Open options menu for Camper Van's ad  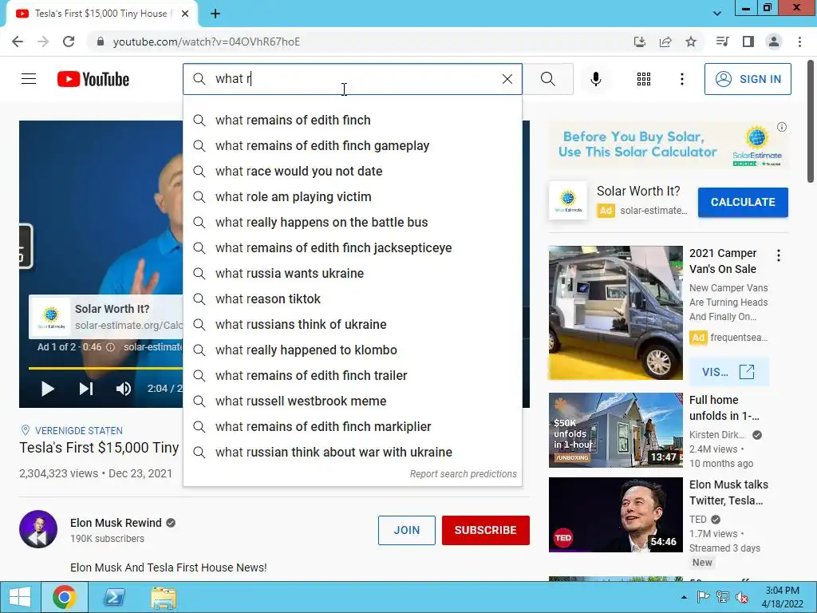[779, 255]
